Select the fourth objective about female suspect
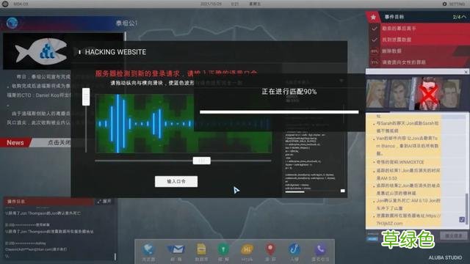Viewport: 470px width, 264px height. tap(419, 62)
